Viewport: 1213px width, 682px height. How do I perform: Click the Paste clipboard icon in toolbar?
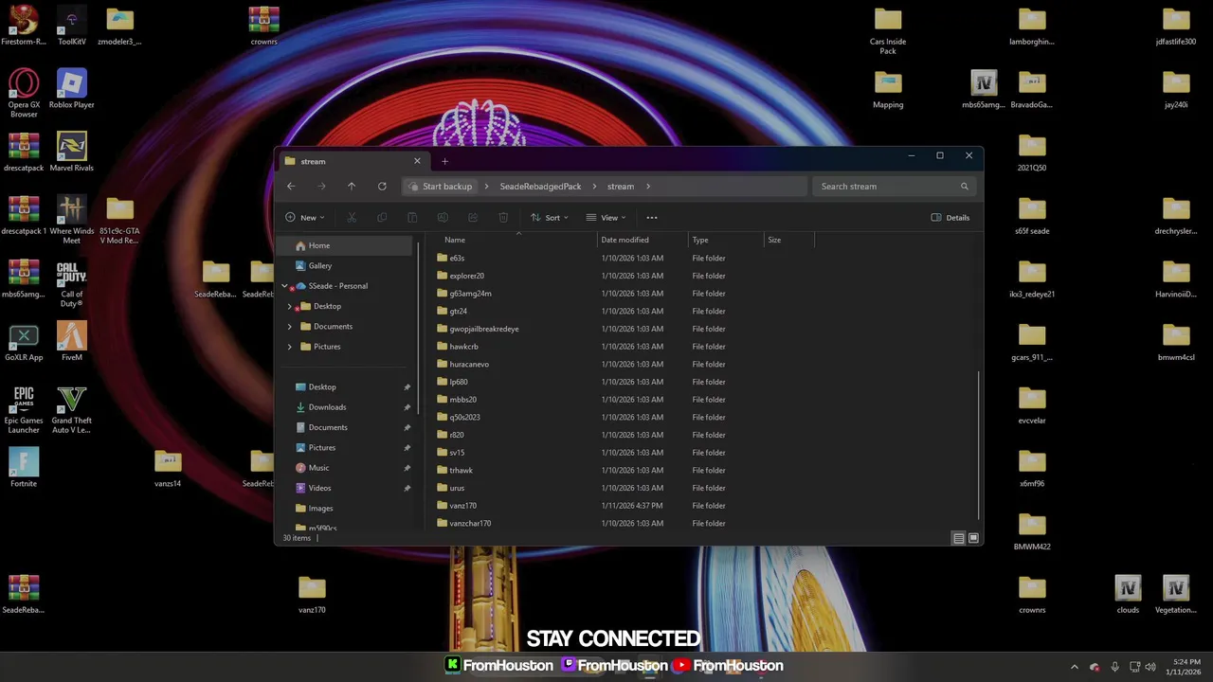coord(412,218)
